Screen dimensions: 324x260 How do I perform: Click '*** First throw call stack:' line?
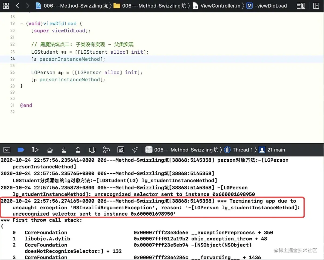[x=41, y=220]
